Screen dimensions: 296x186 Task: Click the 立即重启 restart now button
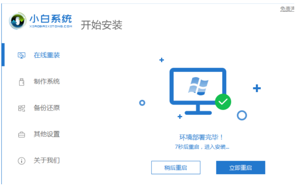(241, 168)
